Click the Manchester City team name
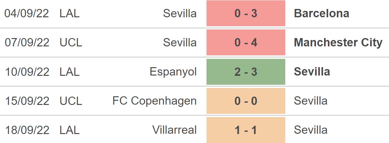The width and height of the screenshot is (389, 143). pyautogui.click(x=338, y=43)
